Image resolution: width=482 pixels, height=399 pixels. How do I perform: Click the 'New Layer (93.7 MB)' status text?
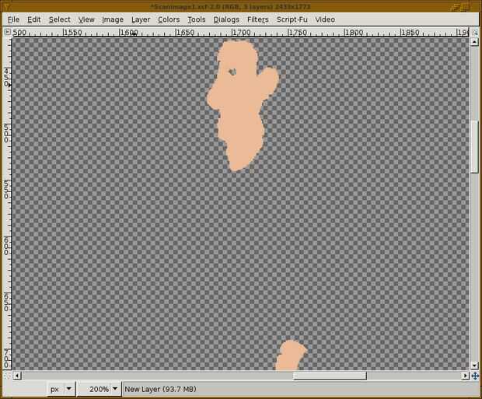tap(160, 389)
